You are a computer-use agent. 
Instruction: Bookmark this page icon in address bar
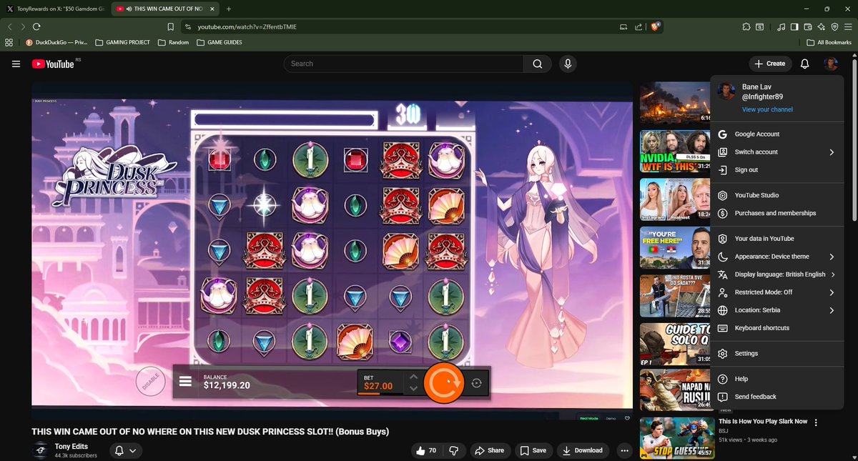(x=170, y=26)
